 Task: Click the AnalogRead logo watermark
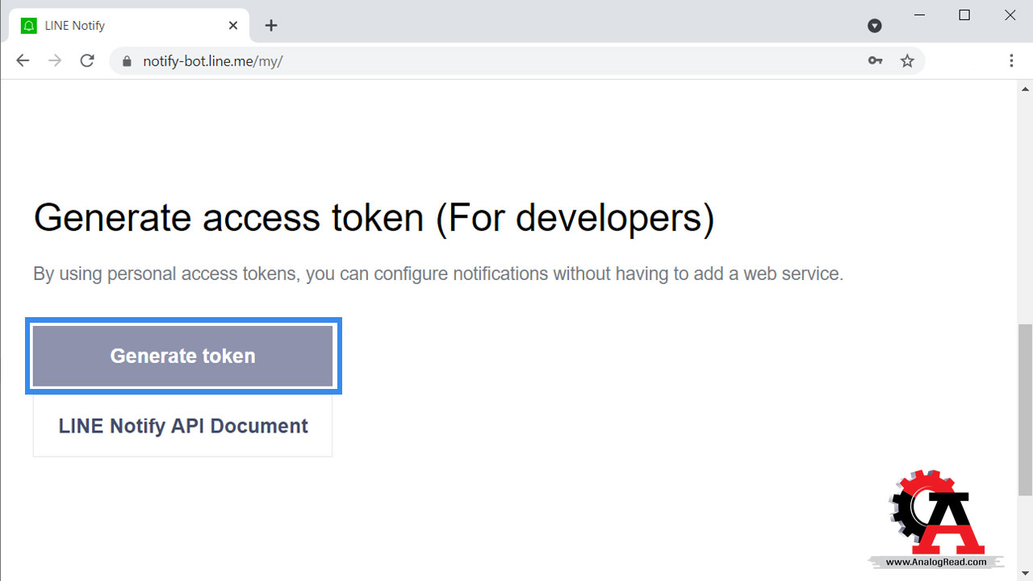(x=937, y=519)
